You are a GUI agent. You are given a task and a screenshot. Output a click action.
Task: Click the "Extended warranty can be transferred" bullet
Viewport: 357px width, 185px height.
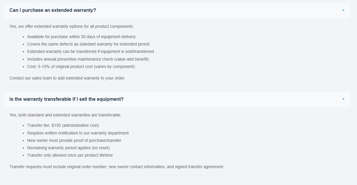(90, 52)
